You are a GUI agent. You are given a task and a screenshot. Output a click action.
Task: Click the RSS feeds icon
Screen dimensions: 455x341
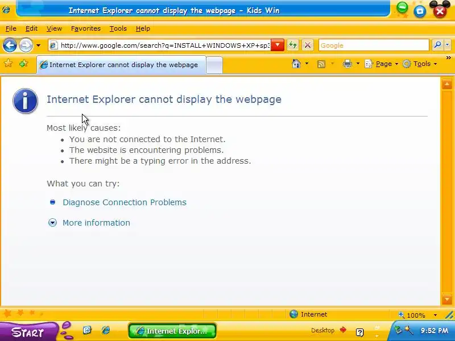pos(321,64)
